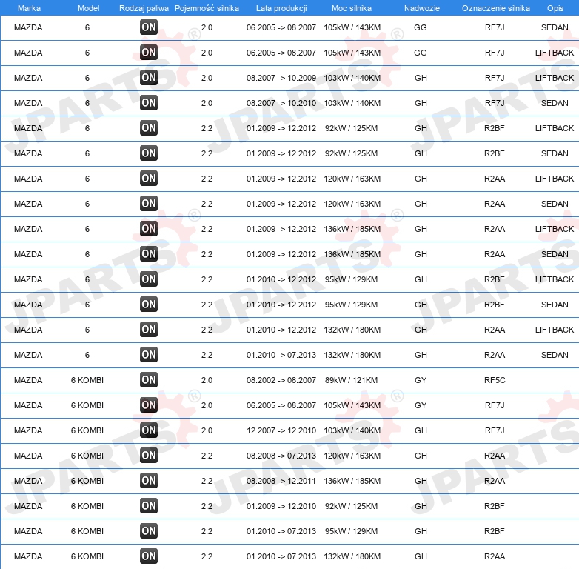Click ON badge in 08.2007 -> 10.2010 row
The width and height of the screenshot is (579, 569).
[149, 103]
